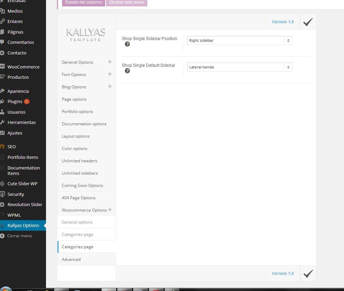344x291 pixels.
Task: Select Kallyas Options in admin menu
Action: (23, 225)
